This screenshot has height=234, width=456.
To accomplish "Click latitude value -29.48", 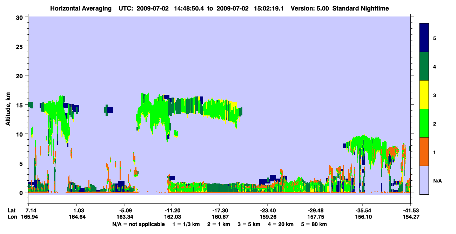I will 315,210.
